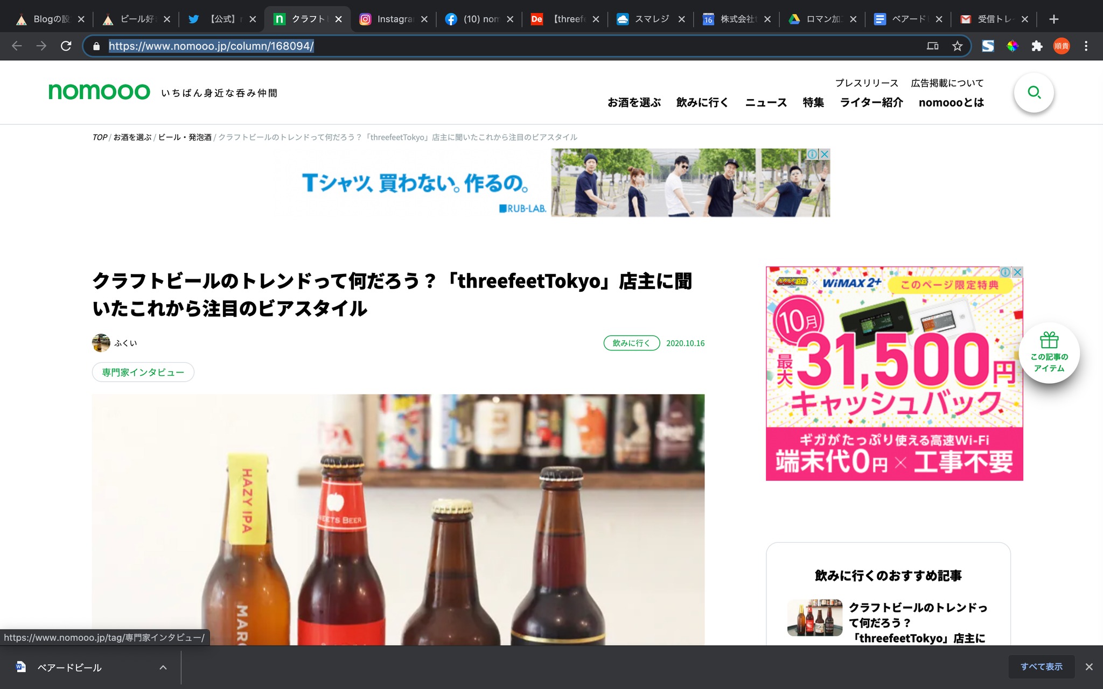Click the すべて表示 button
Screen dimensions: 1103x689
point(1041,667)
